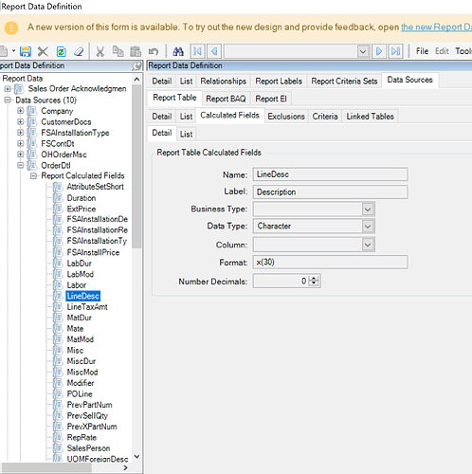The width and height of the screenshot is (472, 474).
Task: Click the Clear eraser icon
Action: tap(79, 51)
